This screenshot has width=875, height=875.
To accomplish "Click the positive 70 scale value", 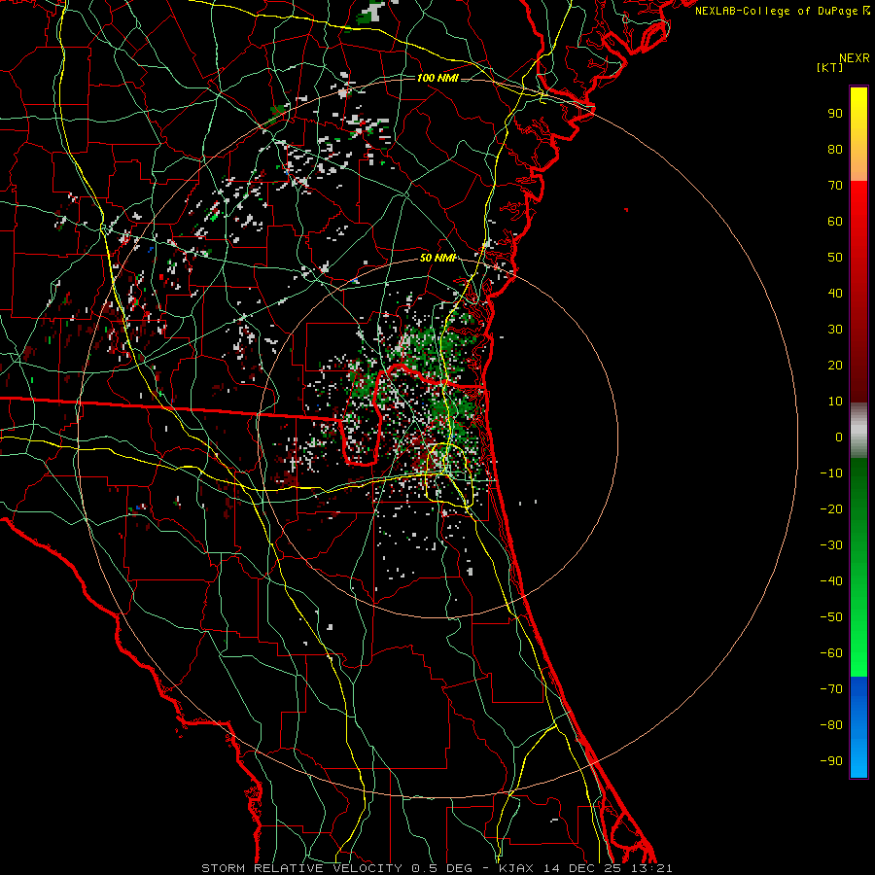I will (835, 186).
